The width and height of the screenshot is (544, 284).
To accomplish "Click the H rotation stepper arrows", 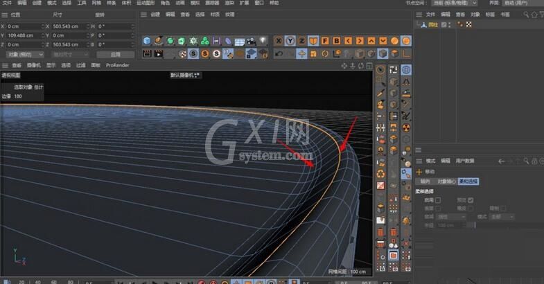I will pyautogui.click(x=132, y=26).
